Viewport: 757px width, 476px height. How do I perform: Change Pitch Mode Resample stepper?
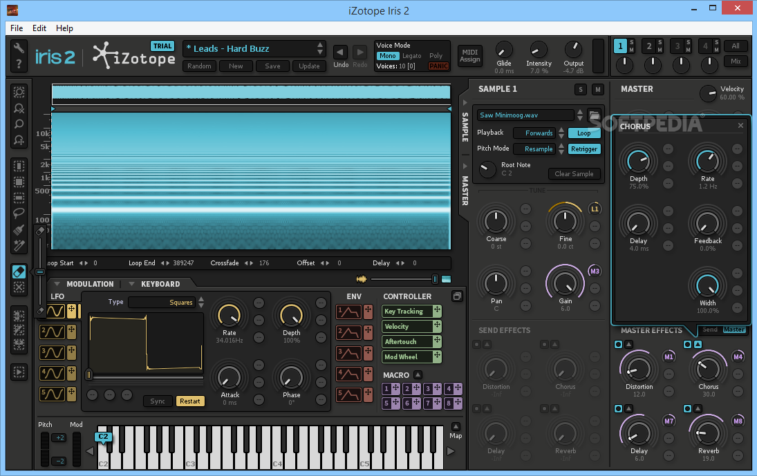(561, 149)
